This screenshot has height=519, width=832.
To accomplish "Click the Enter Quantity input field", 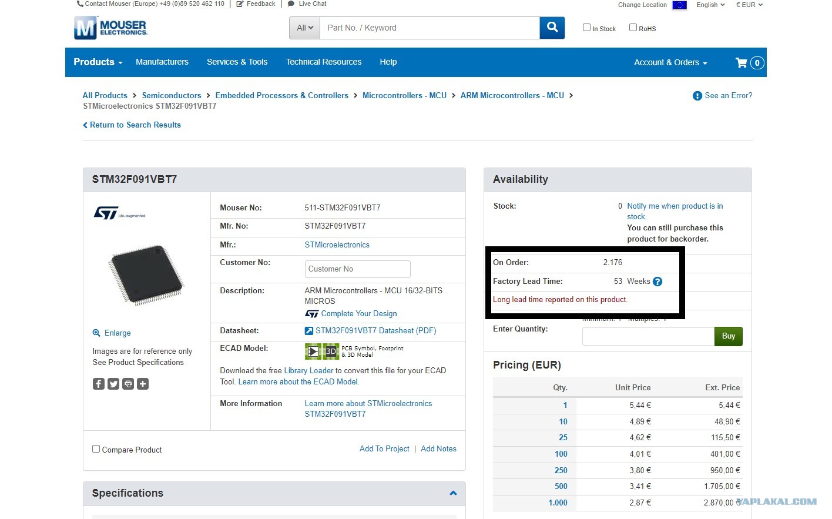I will click(648, 336).
